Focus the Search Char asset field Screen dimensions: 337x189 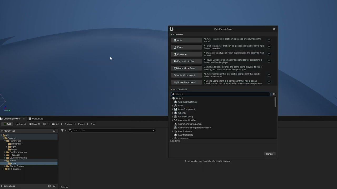[112, 130]
